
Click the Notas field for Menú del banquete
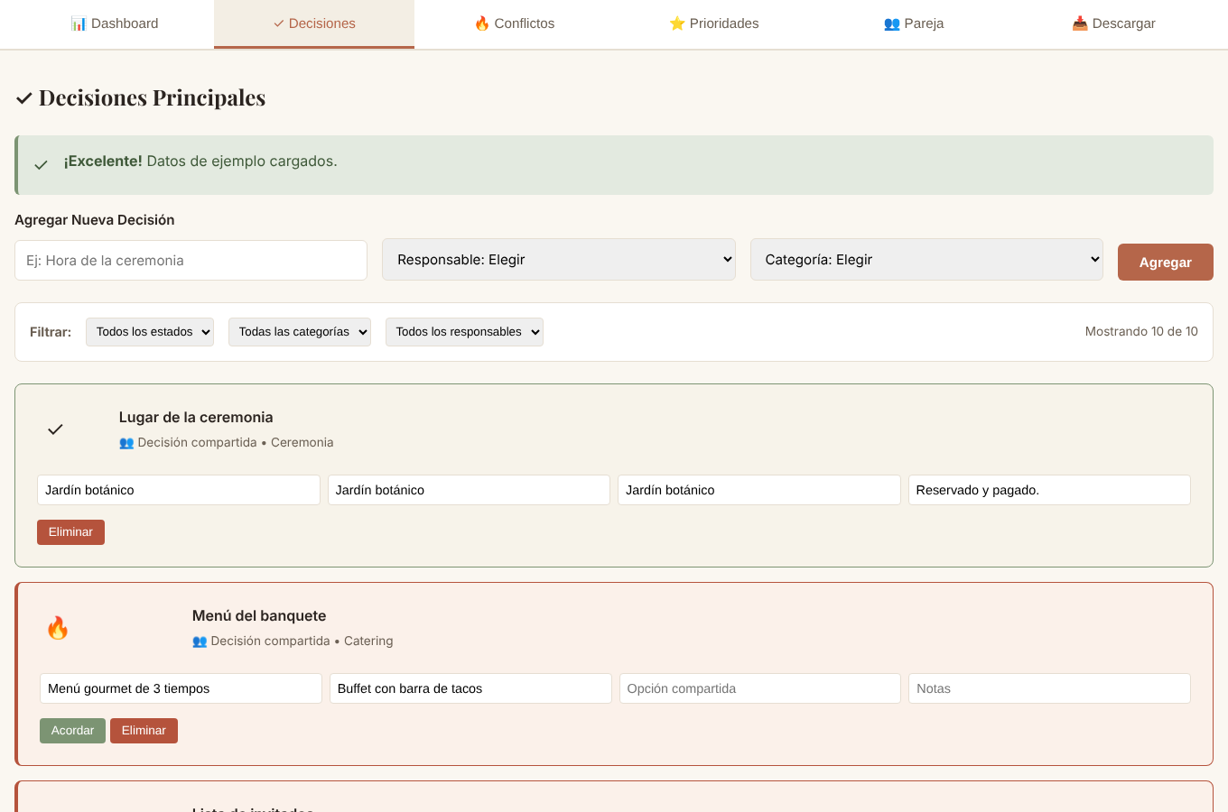[x=1049, y=688]
